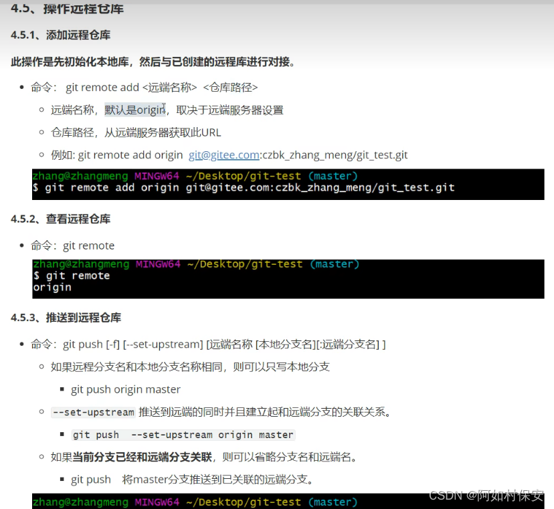Click the text git push origin master
The width and height of the screenshot is (554, 509).
[127, 389]
